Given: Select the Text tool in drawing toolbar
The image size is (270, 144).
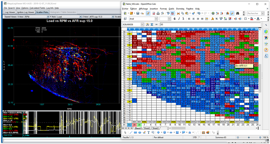Looking at the screenshot, I should click(x=148, y=132).
